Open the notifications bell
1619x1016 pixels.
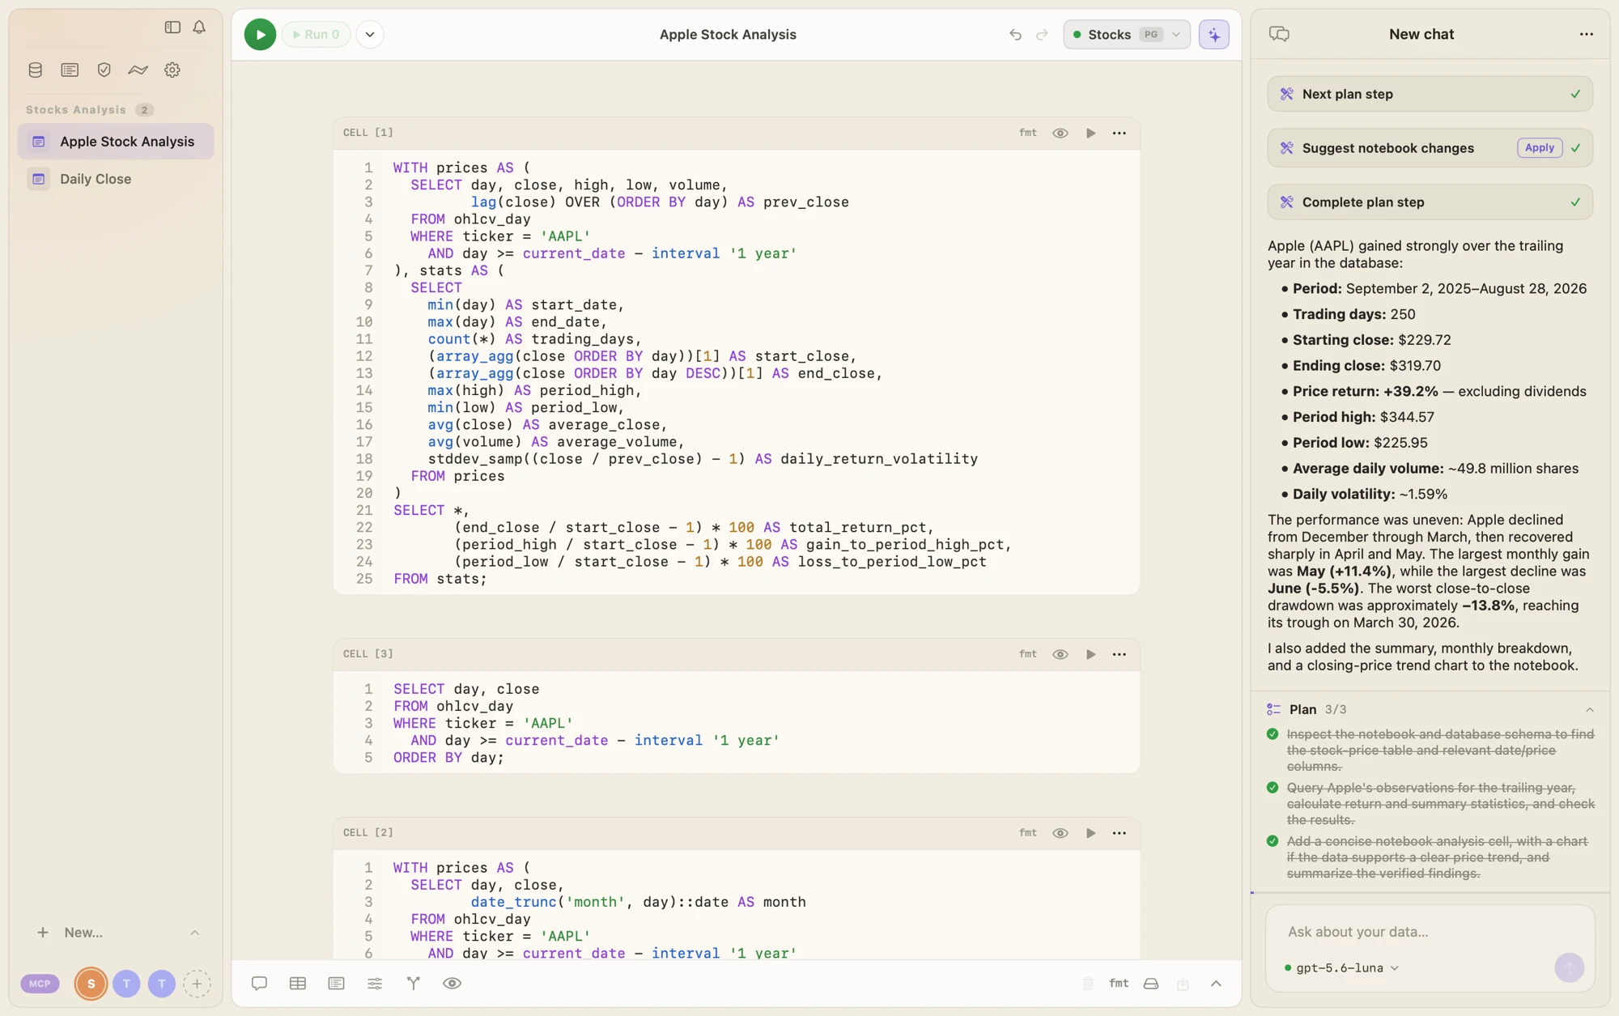tap(199, 28)
